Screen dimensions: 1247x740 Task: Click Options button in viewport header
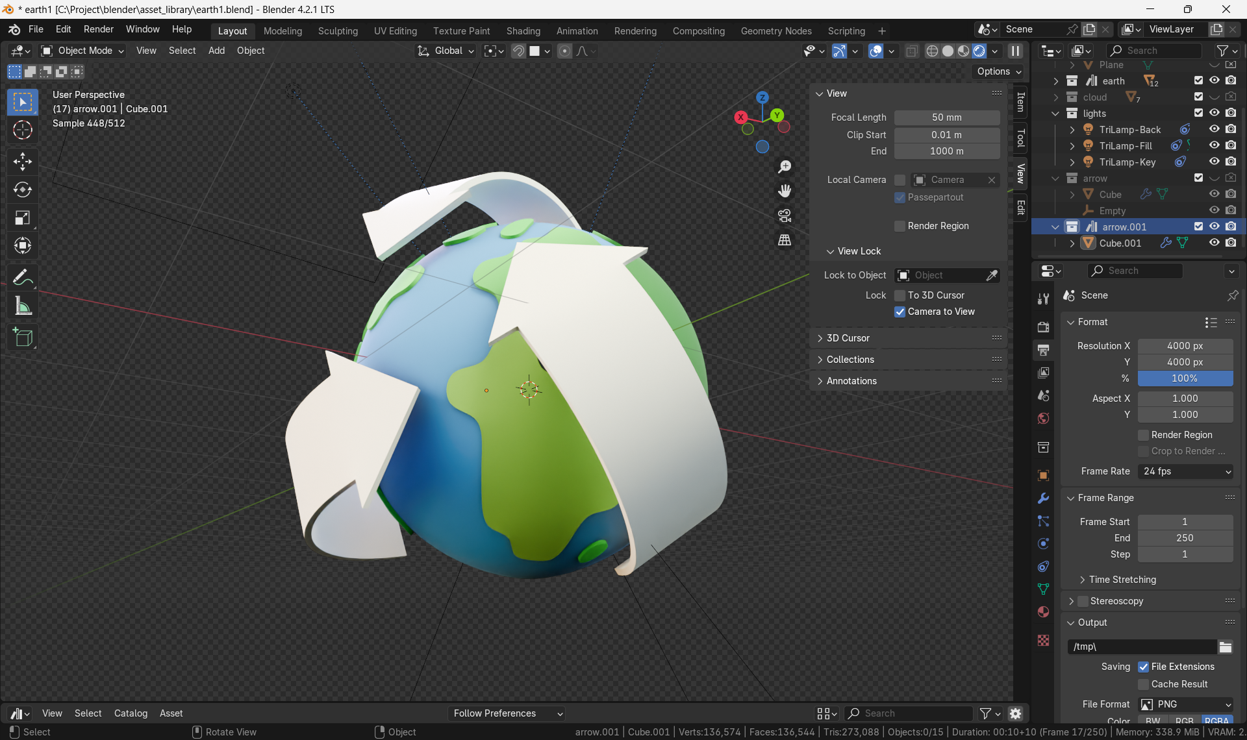tap(999, 71)
